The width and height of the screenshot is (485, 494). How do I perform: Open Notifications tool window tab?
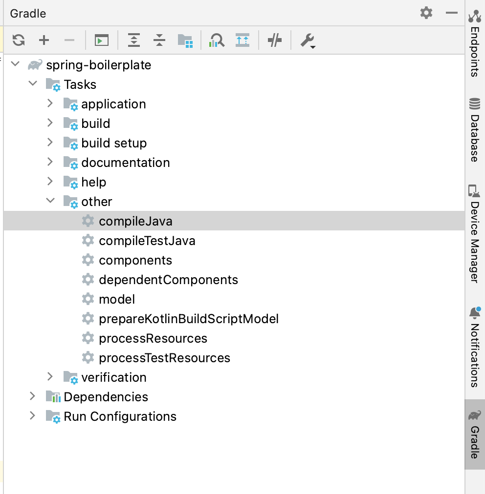click(475, 347)
